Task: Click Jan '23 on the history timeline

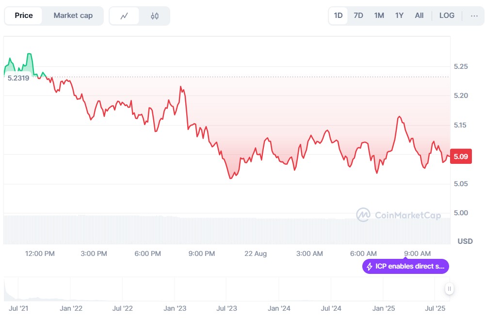Action: pyautogui.click(x=175, y=308)
